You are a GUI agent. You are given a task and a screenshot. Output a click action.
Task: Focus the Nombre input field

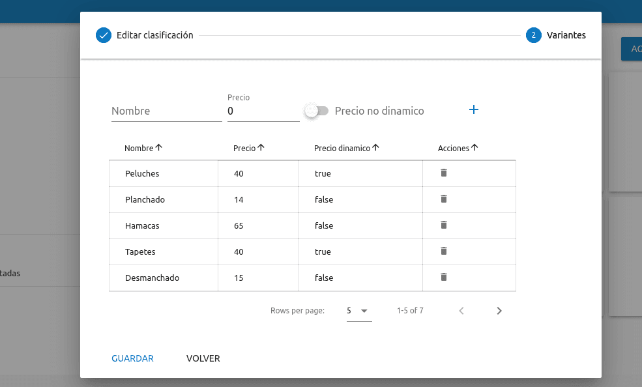[x=167, y=111]
